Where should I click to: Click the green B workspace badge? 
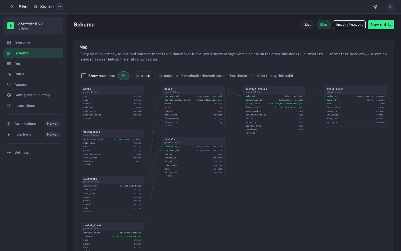[11, 26]
